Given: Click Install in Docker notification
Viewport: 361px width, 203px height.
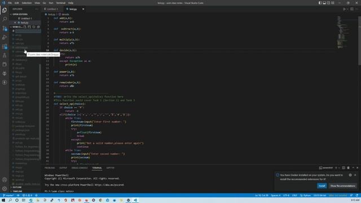Looking at the screenshot, I should (322, 186).
